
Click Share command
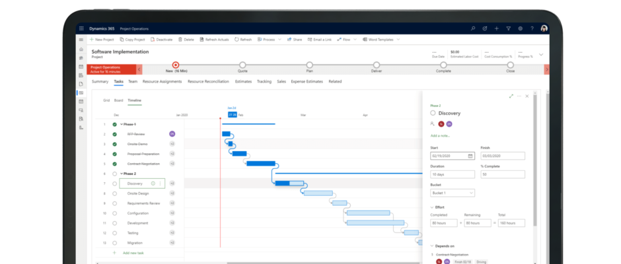pos(295,40)
